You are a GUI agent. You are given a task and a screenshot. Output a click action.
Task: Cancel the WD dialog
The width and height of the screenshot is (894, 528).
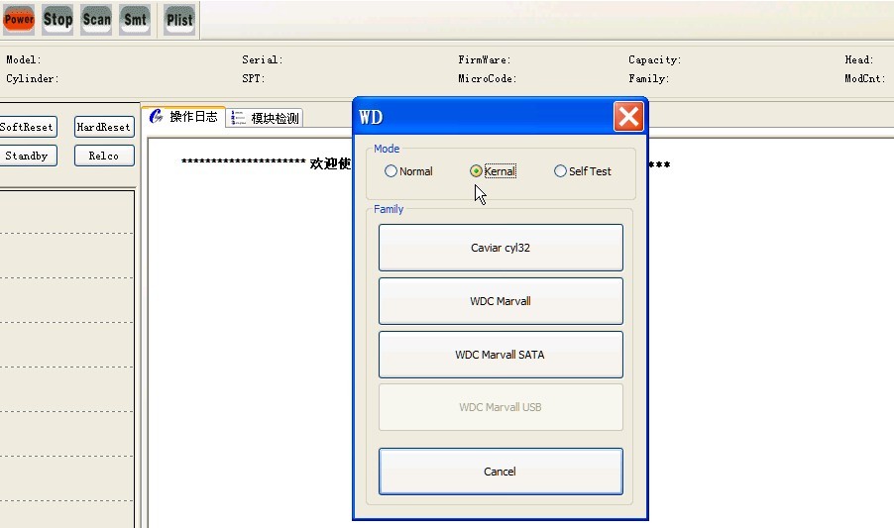click(x=501, y=472)
